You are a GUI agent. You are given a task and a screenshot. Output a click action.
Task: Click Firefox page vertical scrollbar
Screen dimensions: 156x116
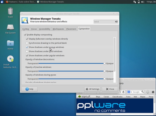[154, 99]
